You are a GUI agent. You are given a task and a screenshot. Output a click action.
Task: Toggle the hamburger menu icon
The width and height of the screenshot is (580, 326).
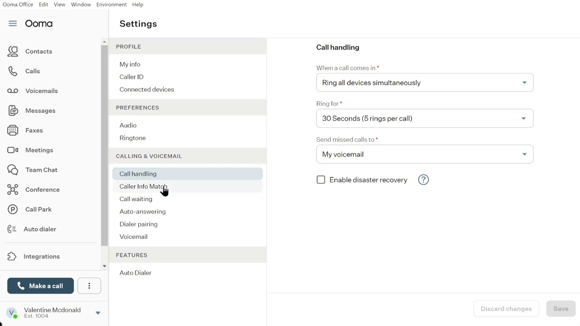(x=13, y=24)
